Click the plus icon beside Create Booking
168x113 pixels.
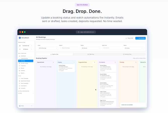[19, 58]
